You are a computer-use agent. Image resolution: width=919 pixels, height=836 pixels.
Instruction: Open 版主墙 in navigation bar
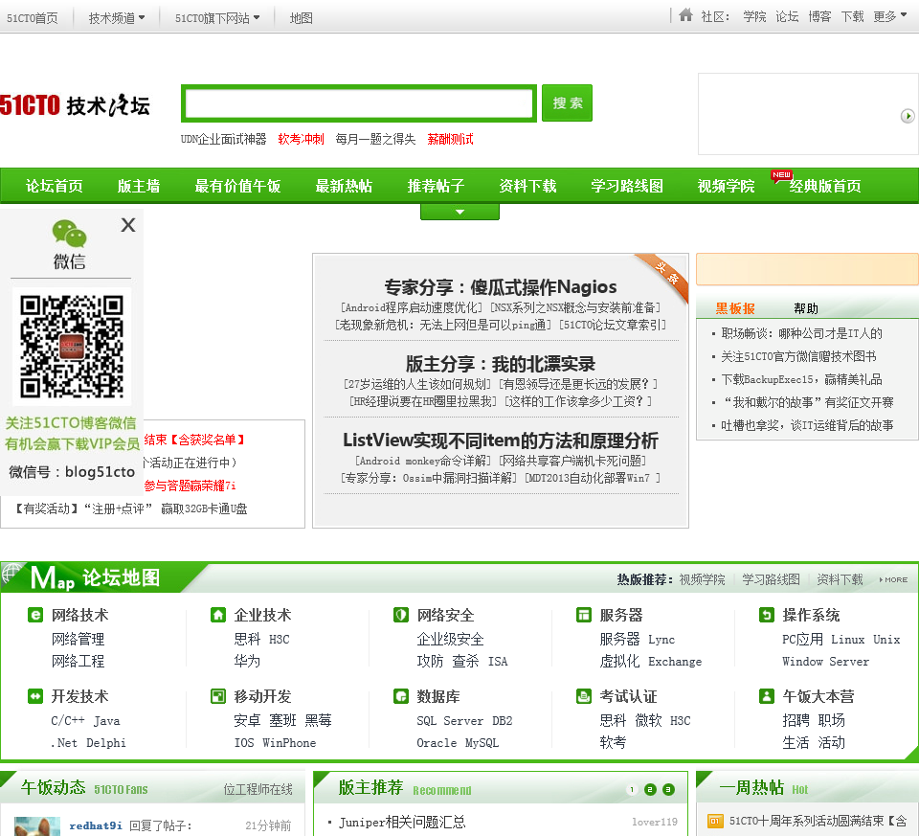[138, 186]
